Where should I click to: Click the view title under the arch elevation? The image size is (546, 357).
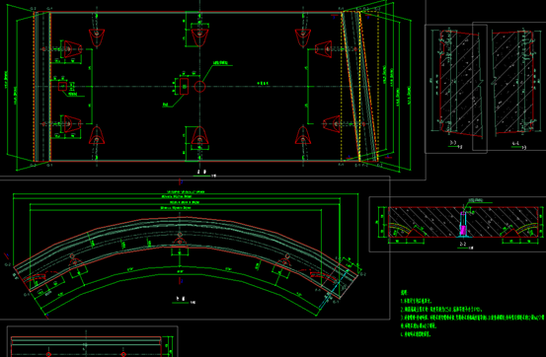pyautogui.click(x=184, y=300)
